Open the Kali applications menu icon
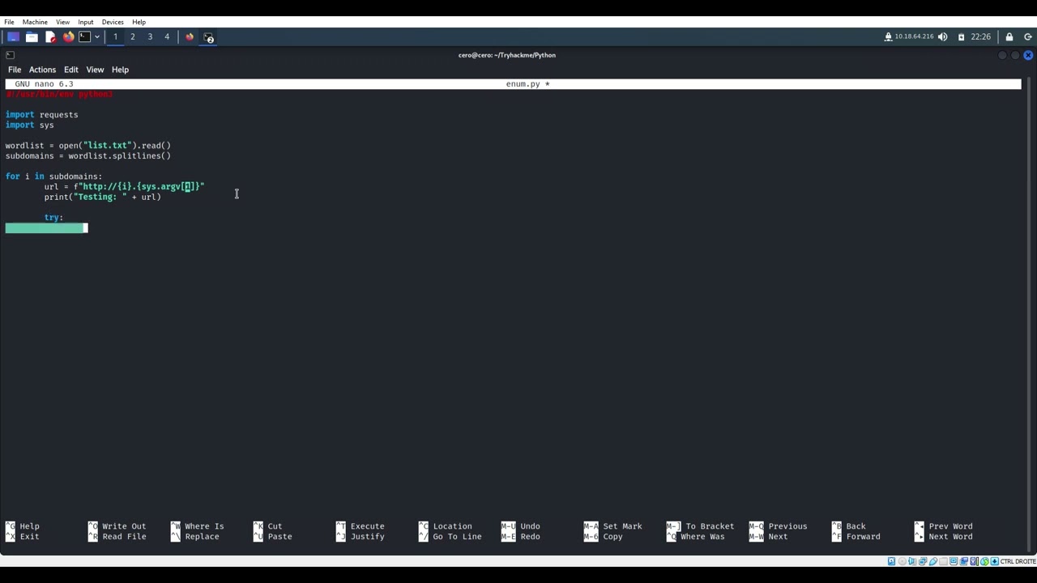This screenshot has height=583, width=1037. 13,37
